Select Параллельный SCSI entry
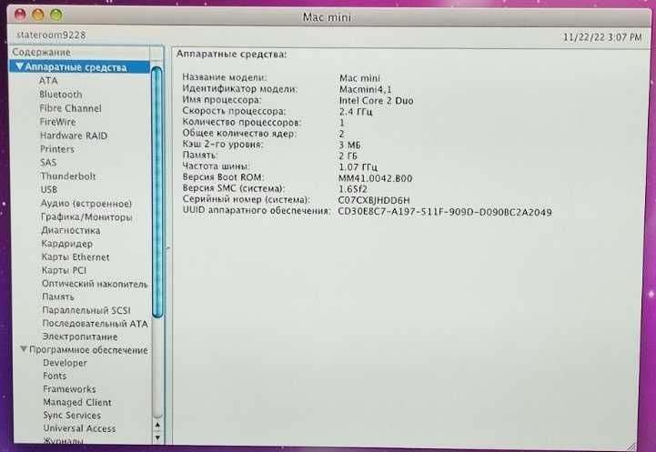 pos(86,310)
